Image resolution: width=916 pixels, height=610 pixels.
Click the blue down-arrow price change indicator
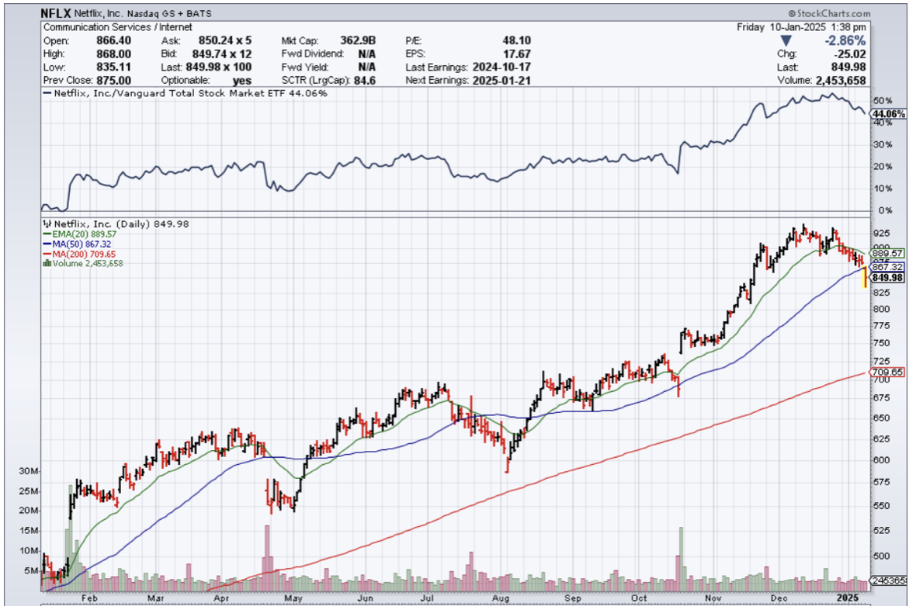786,40
